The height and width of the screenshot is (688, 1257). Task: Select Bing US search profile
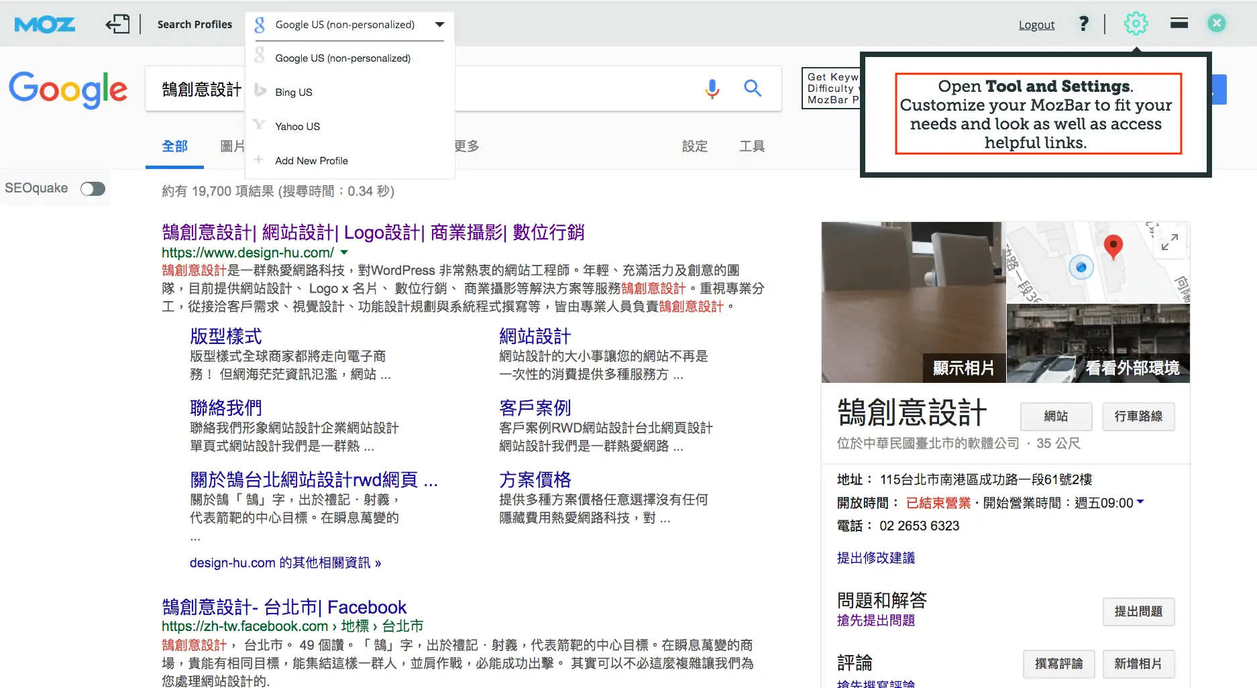pos(294,92)
